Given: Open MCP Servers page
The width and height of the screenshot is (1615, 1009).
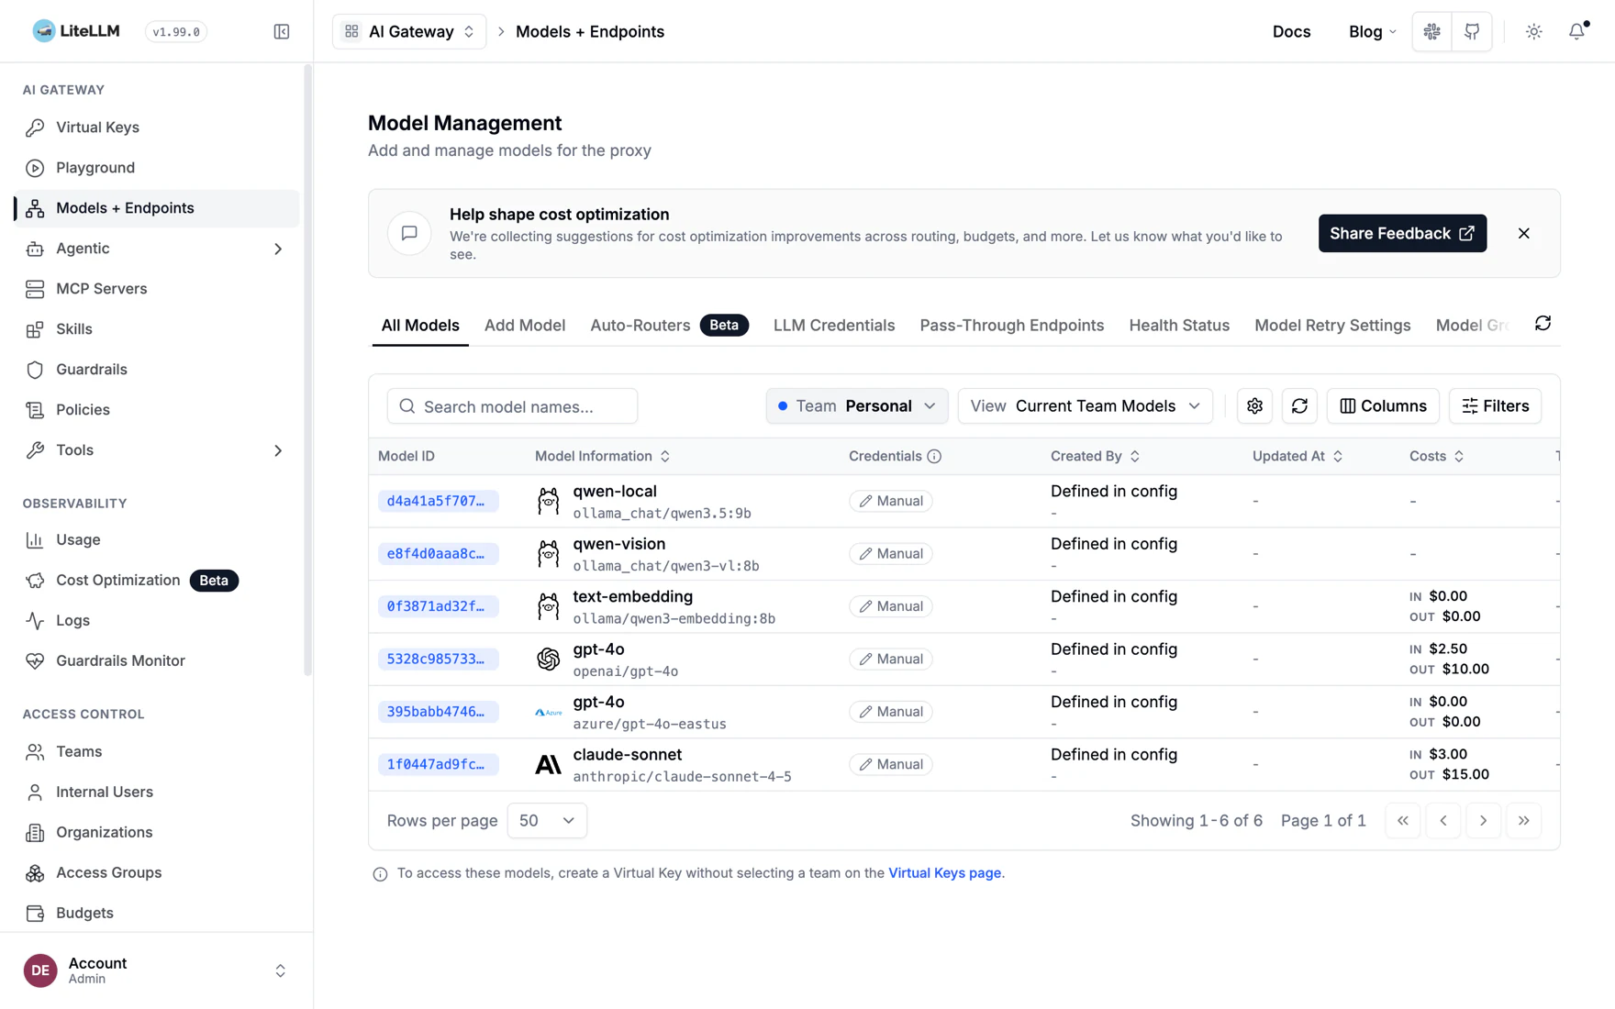Looking at the screenshot, I should (x=157, y=289).
